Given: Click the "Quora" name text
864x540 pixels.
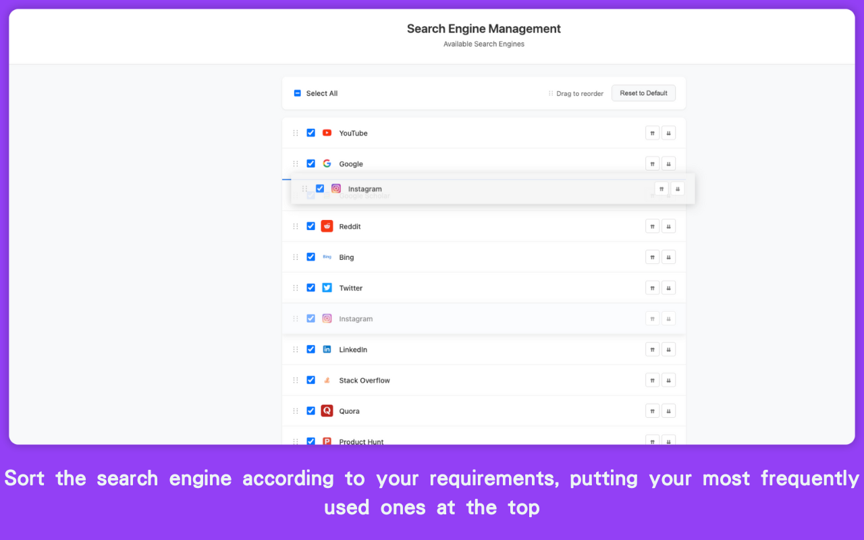Looking at the screenshot, I should coord(349,411).
